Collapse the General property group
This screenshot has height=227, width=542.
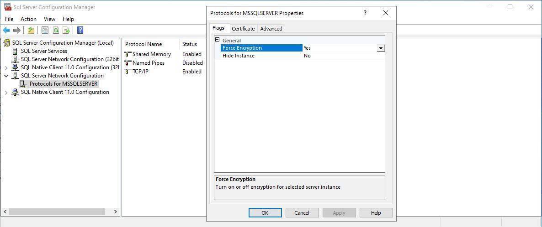tap(218, 40)
